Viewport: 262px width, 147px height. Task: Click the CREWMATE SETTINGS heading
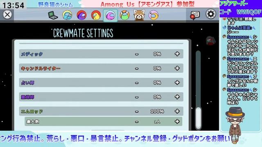tap(83, 33)
